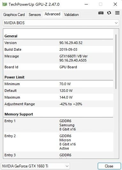
Task: Open the Validation tab
Action: click(x=71, y=15)
